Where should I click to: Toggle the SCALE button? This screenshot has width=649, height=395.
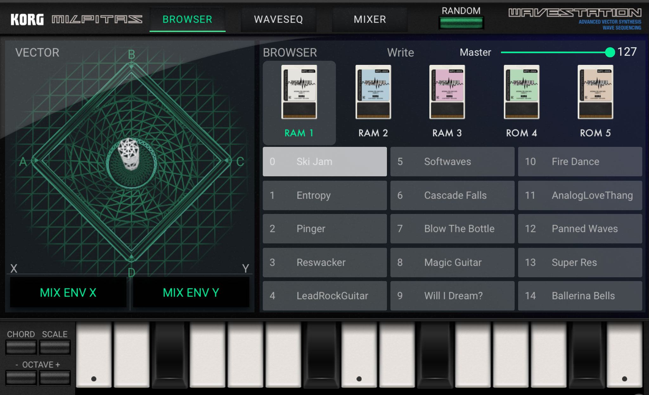click(55, 348)
